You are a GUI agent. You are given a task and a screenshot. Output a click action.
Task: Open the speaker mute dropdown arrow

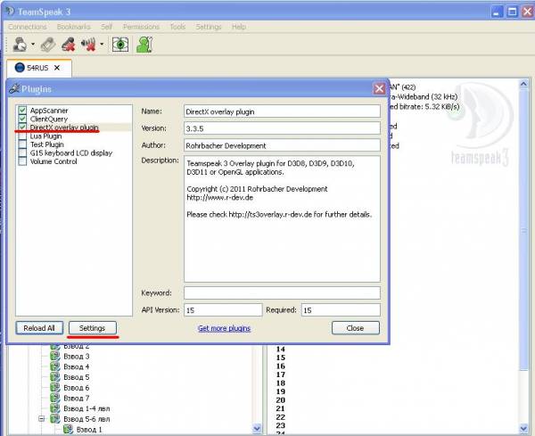(x=102, y=45)
